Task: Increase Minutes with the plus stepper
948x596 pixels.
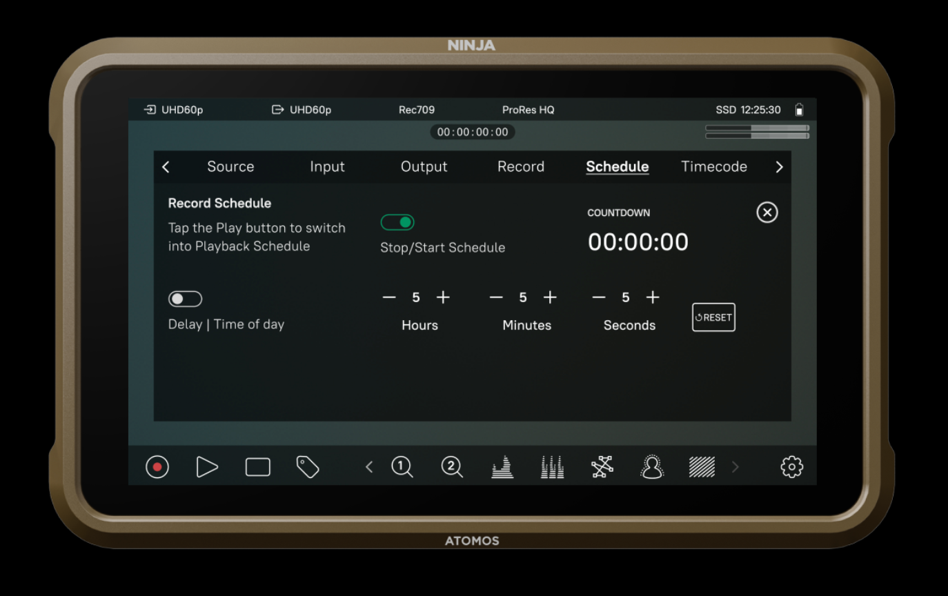Action: click(550, 297)
